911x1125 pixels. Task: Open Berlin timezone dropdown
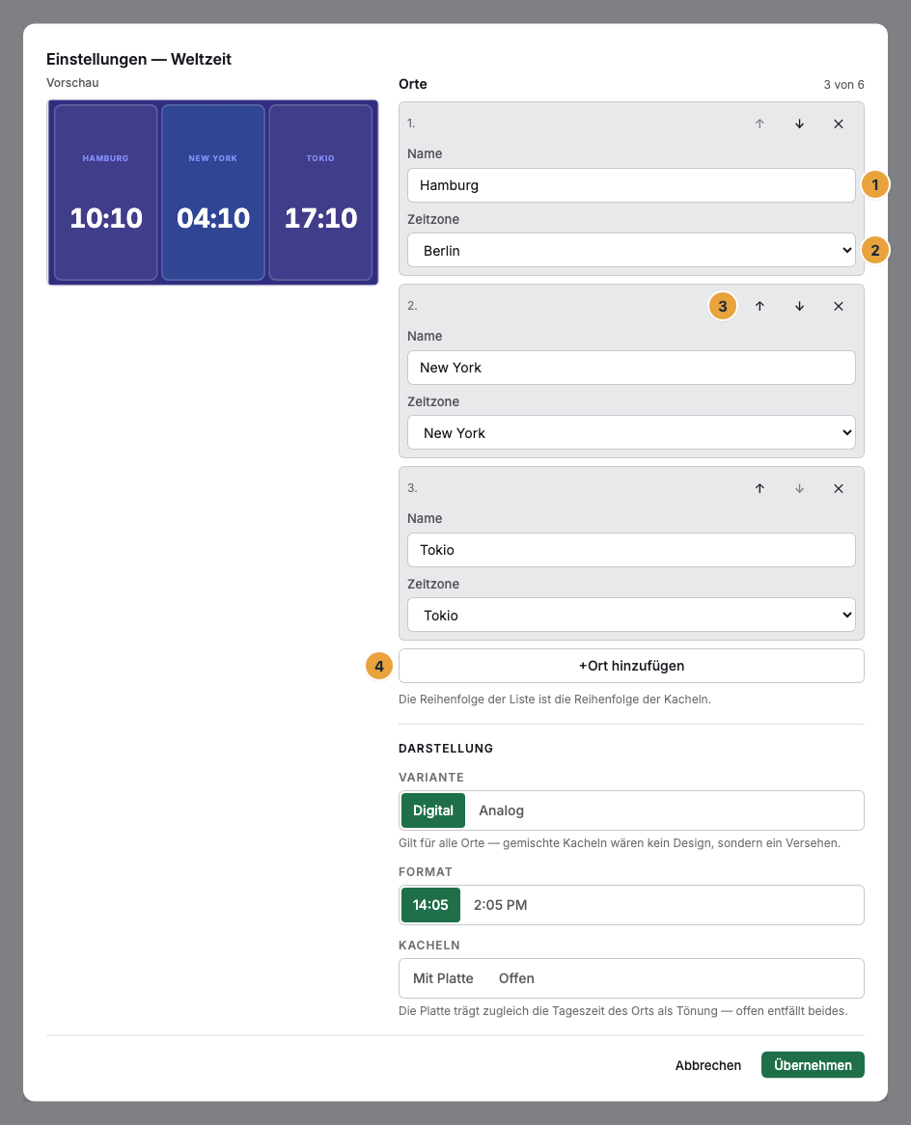coord(631,251)
